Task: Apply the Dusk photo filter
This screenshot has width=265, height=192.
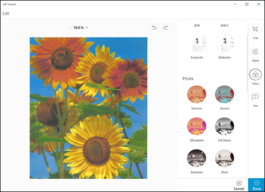Action: [x=225, y=158]
